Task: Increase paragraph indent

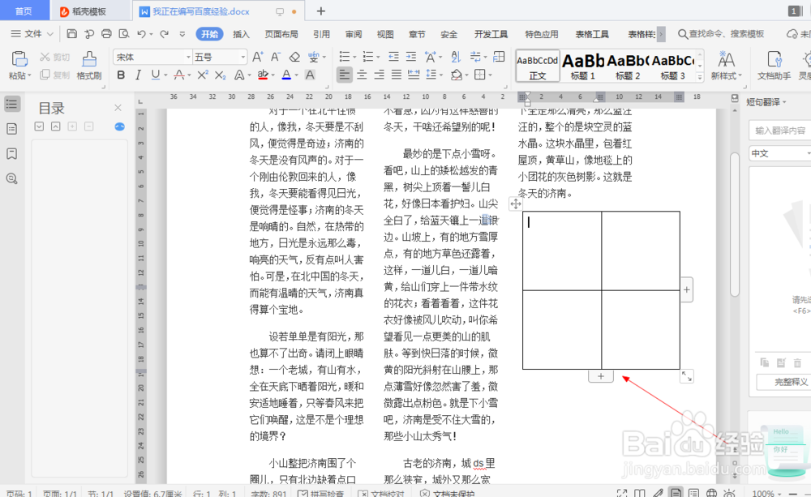Action: (411, 57)
